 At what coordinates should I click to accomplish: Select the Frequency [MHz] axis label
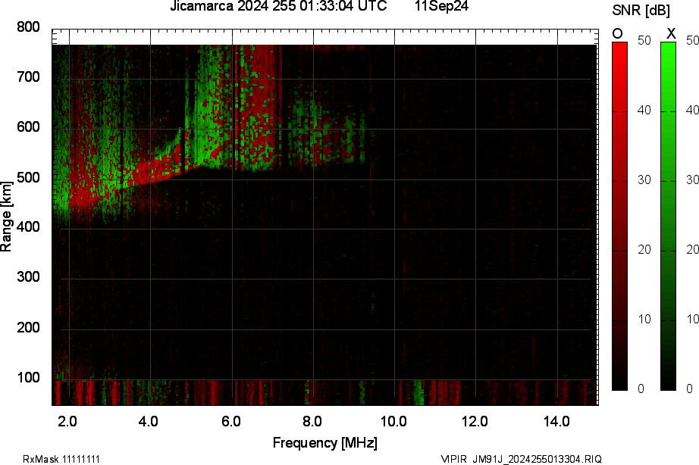[324, 442]
